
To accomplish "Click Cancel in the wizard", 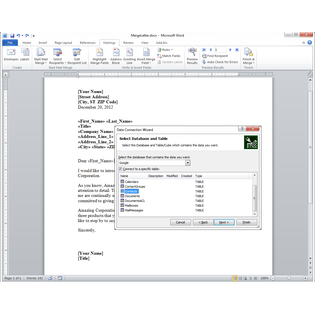I will [180, 222].
